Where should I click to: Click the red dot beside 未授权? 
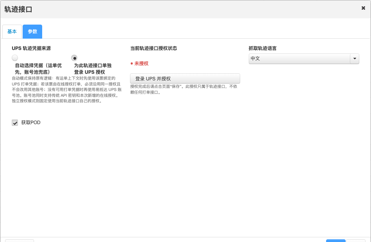[132, 64]
